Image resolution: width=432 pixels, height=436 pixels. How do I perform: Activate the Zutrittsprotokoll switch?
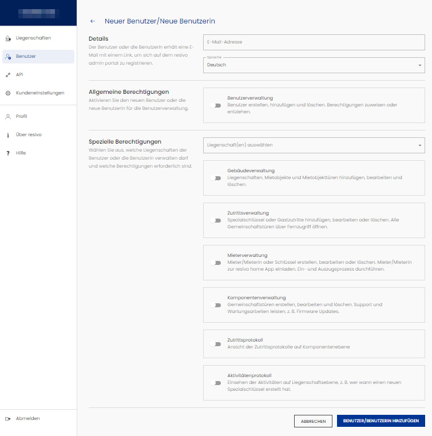click(x=216, y=344)
